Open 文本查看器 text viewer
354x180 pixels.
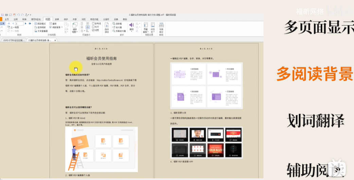tap(41, 31)
